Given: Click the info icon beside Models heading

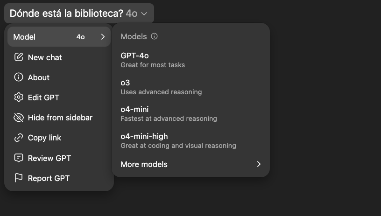Looking at the screenshot, I should click(154, 36).
